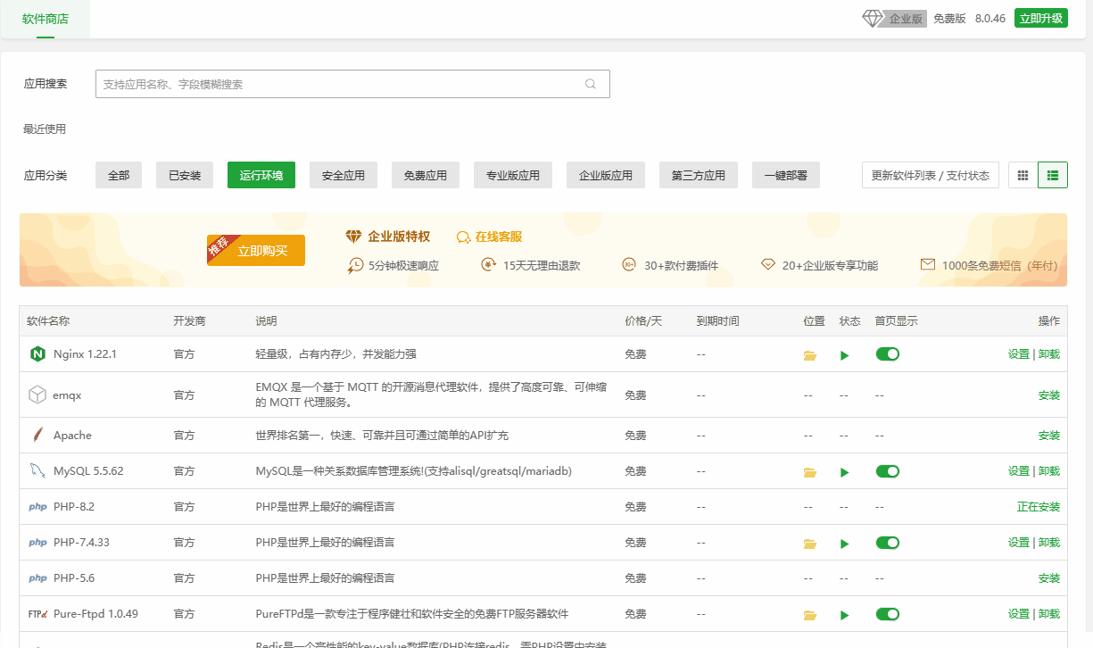Show the 第三方应用 category
Viewport: 1093px width, 648px height.
(x=699, y=176)
